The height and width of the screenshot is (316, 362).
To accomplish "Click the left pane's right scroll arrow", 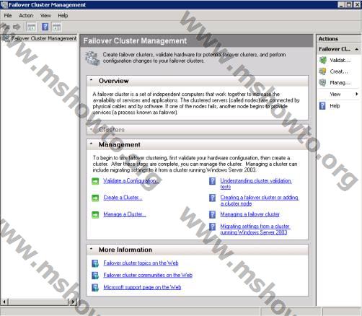I will click(73, 302).
